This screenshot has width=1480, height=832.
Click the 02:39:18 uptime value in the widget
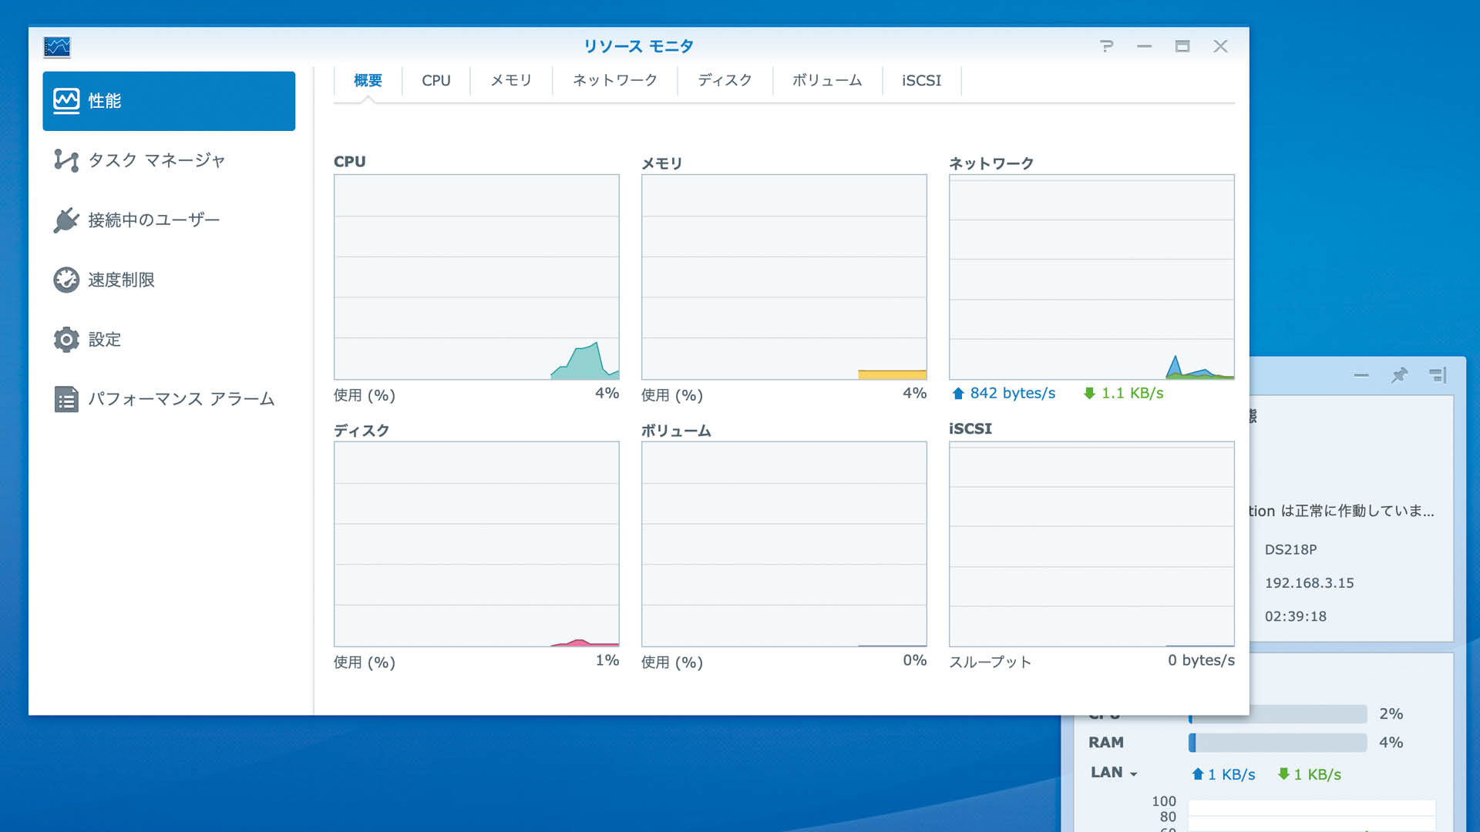tap(1295, 616)
